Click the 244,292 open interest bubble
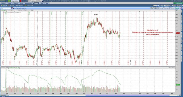Image resolution: width=183 pixels, height=97 pixels. click(x=178, y=85)
